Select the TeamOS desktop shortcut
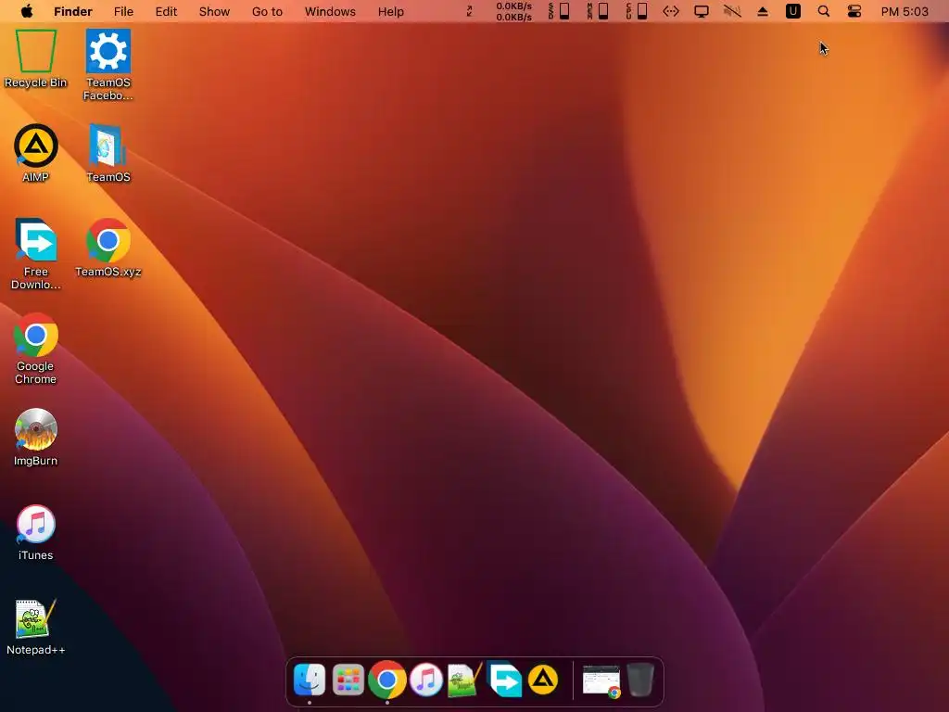Viewport: 949px width, 712px height. click(108, 153)
